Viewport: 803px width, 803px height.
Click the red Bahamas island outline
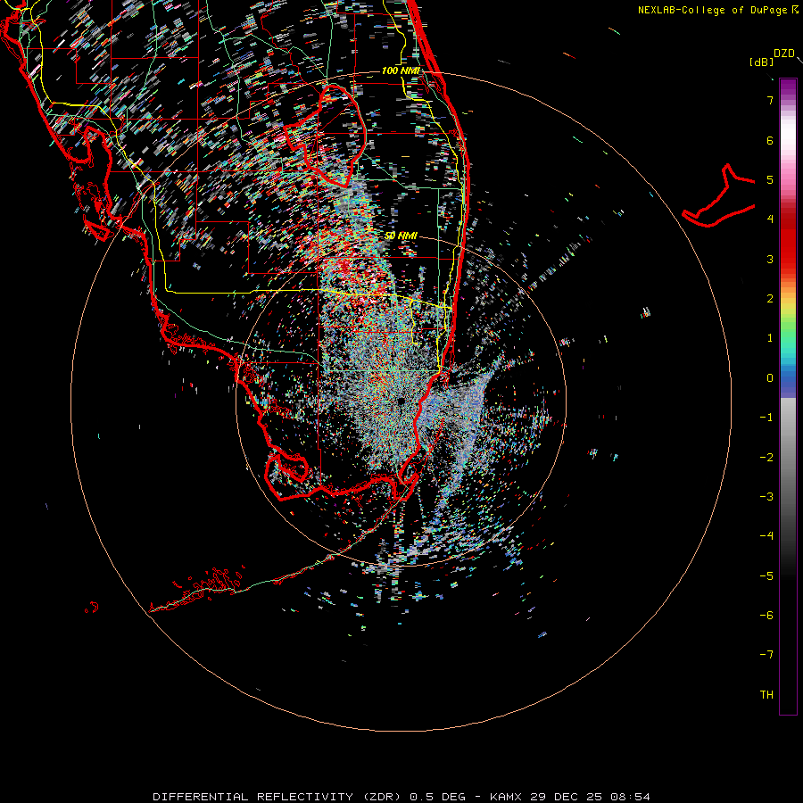pyautogui.click(x=719, y=196)
